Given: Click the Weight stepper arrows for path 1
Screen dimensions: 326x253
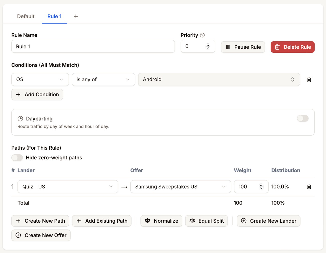Looking at the screenshot, I should 261,186.
